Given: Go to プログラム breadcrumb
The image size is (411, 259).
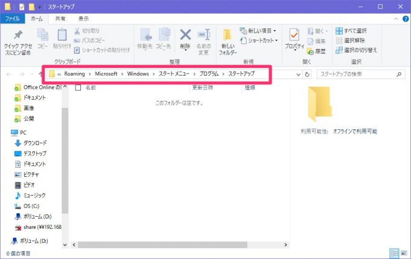Looking at the screenshot, I should point(209,74).
